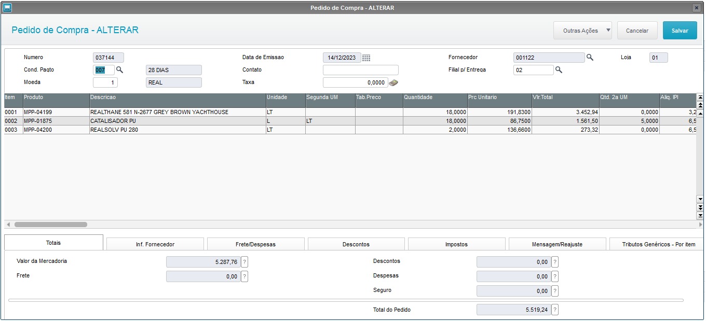Open the Data de Emissao calendar picker
This screenshot has width=706, height=321.
[x=366, y=58]
